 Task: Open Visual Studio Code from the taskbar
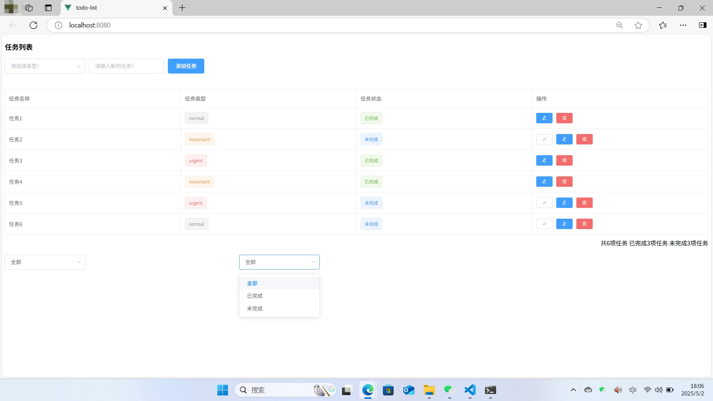[470, 390]
